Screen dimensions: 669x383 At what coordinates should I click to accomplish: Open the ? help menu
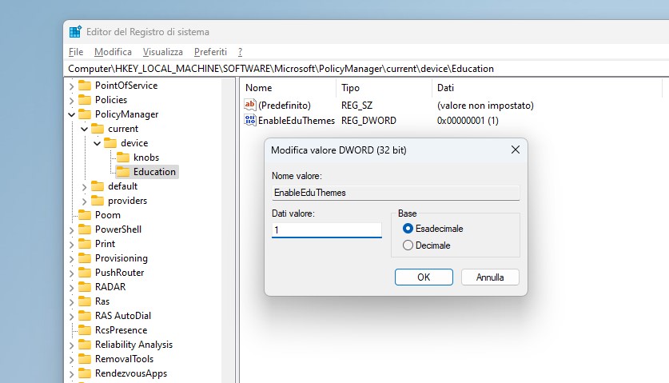click(241, 52)
